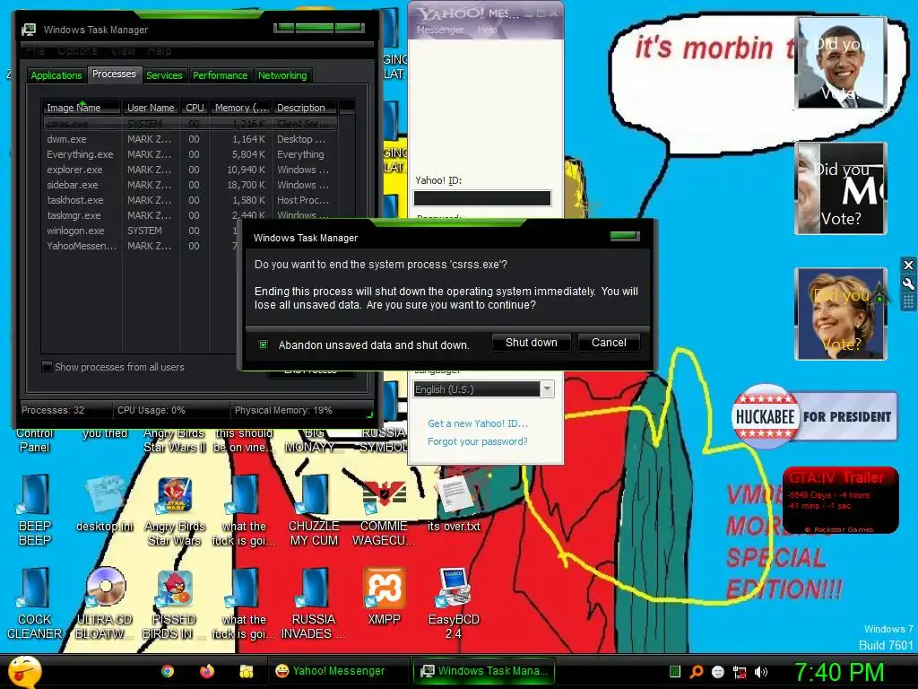
Task: Switch to Windows Task Manager taskbar button
Action: tap(483, 671)
